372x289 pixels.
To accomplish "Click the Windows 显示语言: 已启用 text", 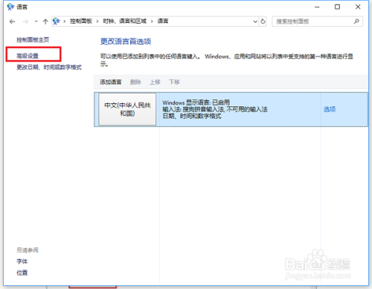I will [196, 103].
